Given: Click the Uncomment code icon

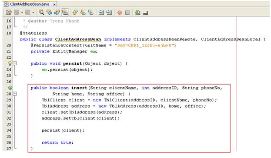Looking at the screenshot, I should point(146,13).
